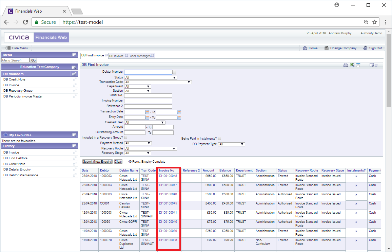Click in the Menu Search box
The image size is (392, 252).
15,60
